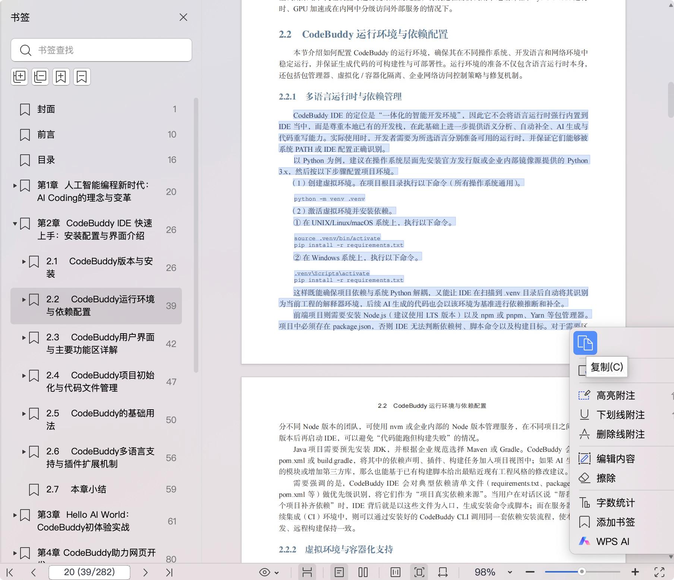674x580 pixels.
Task: Zoom in with the plus button
Action: pyautogui.click(x=635, y=572)
